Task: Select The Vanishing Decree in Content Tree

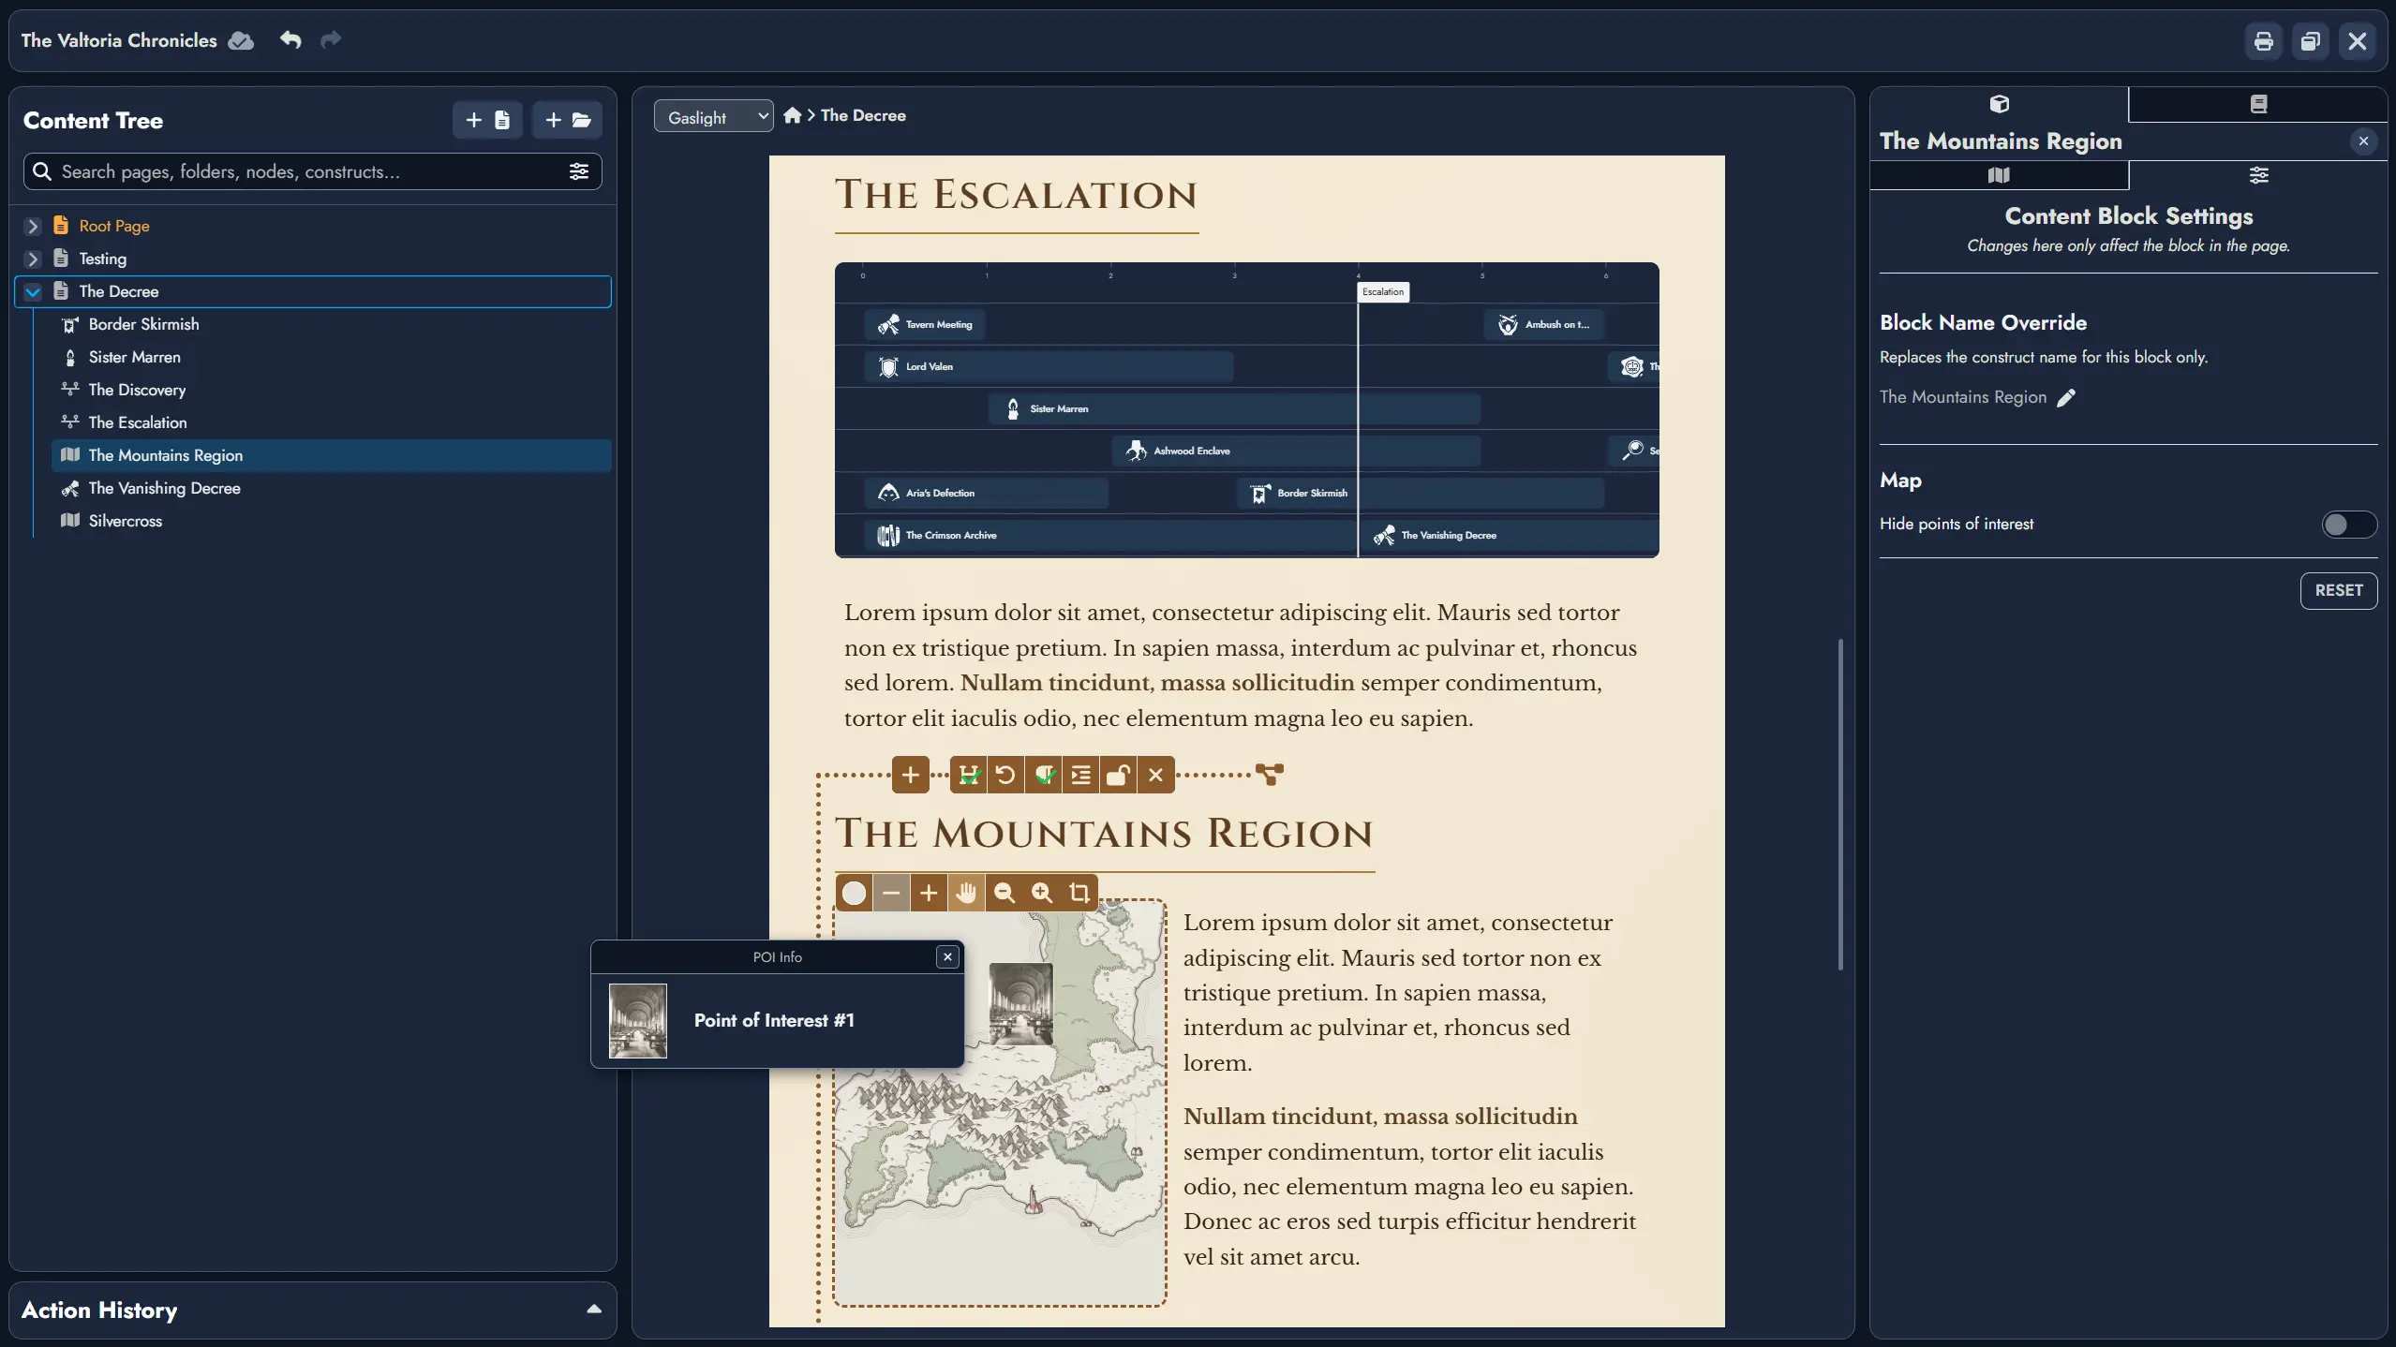Action: tap(332, 488)
